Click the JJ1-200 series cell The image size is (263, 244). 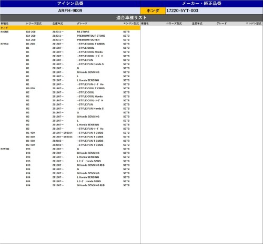pos(30,44)
